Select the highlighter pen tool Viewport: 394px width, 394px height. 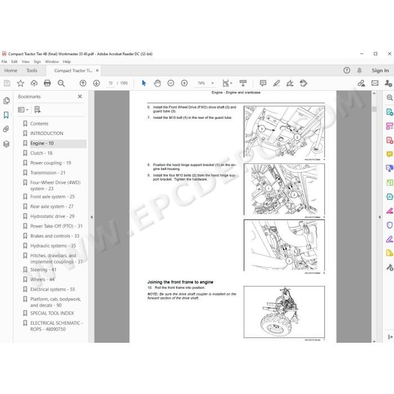tap(277, 83)
